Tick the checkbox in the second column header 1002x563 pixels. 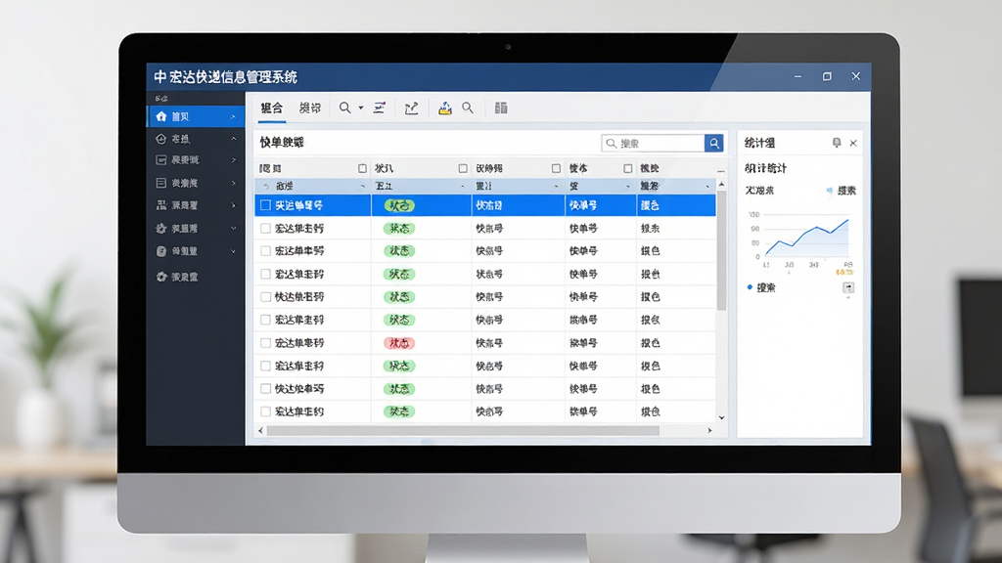463,168
